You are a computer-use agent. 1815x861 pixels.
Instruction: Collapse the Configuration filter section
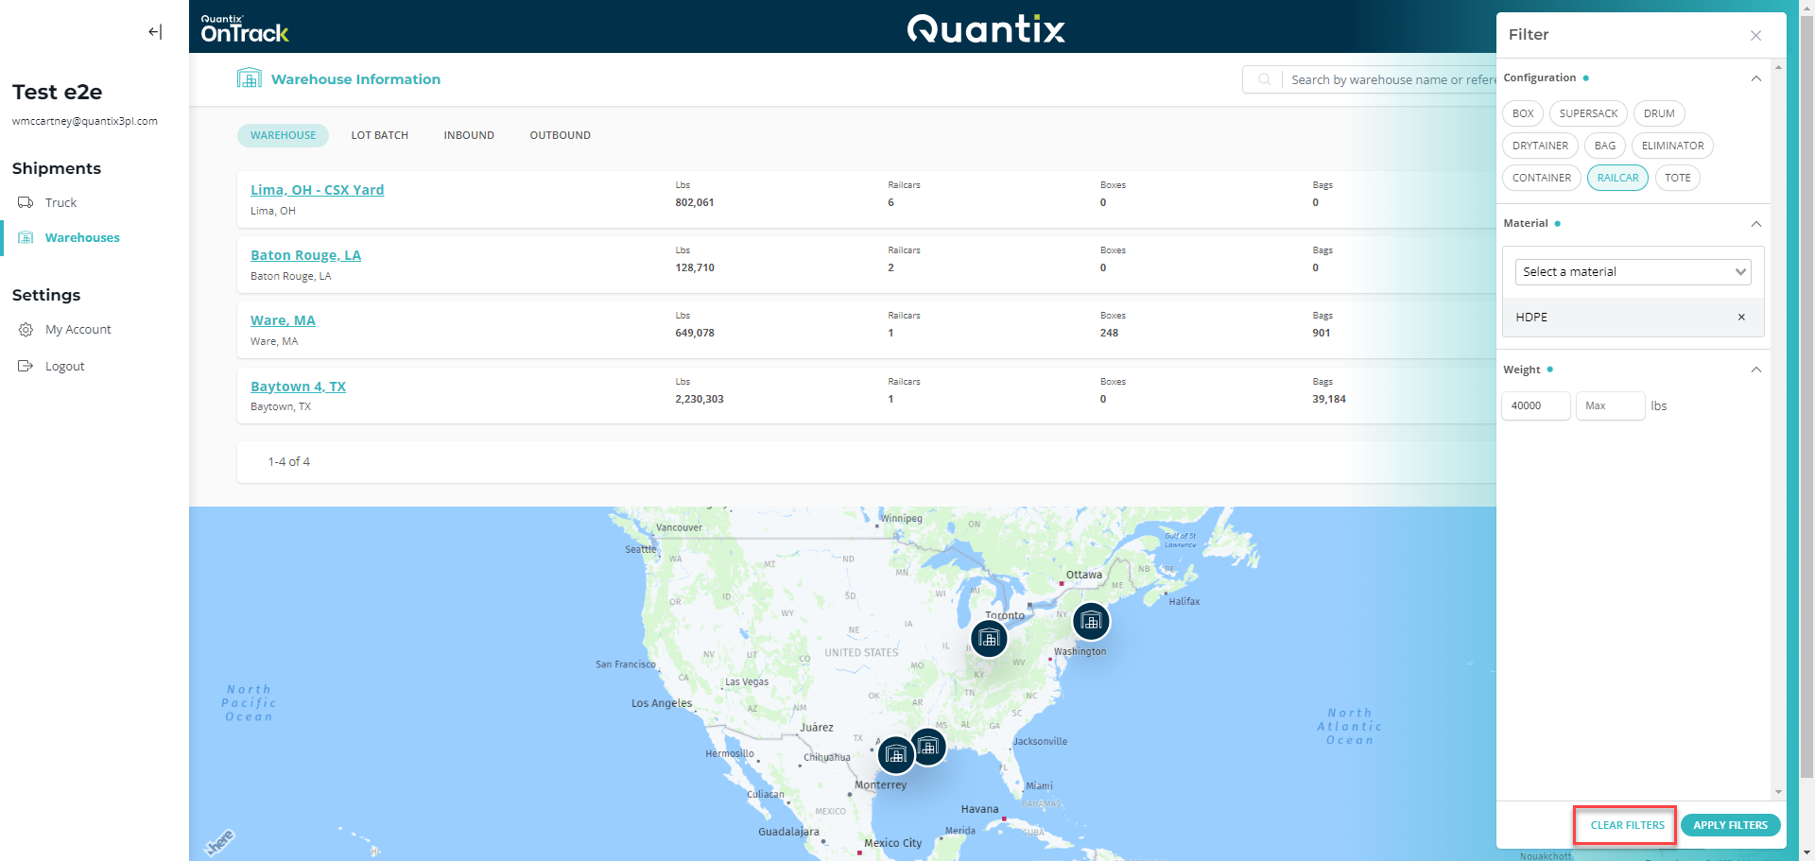(x=1755, y=78)
